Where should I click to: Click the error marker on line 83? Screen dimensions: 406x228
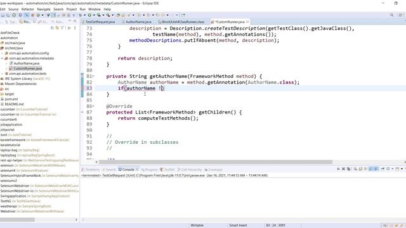click(82, 89)
